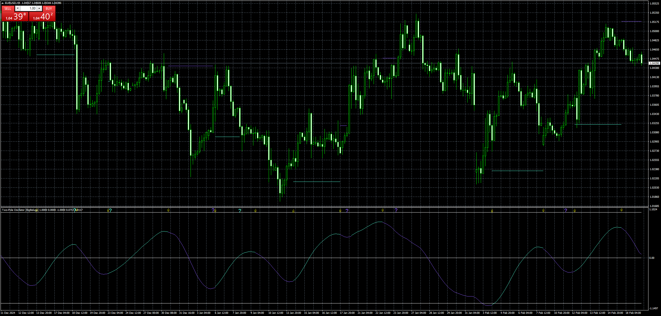Select the EURUSD,H4 chart title text
Image resolution: width=661 pixels, height=316 pixels.
pyautogui.click(x=13, y=3)
